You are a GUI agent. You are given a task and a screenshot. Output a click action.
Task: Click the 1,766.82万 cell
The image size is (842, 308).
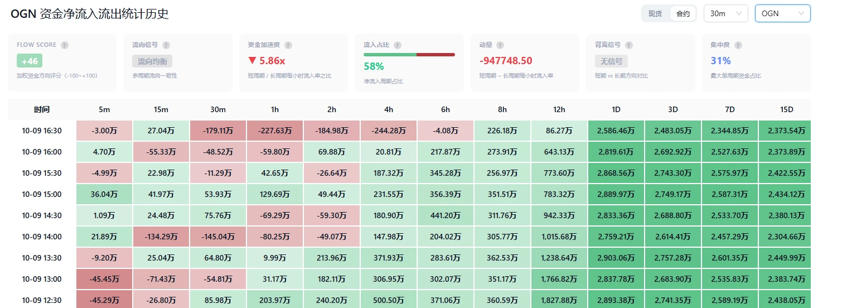(x=559, y=279)
